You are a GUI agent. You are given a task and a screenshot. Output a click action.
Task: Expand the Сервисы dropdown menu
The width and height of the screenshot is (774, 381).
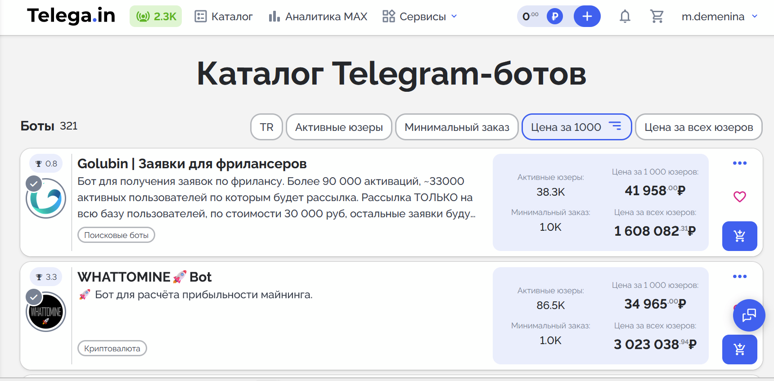coord(420,17)
